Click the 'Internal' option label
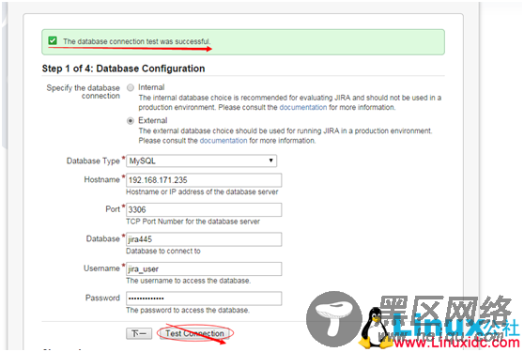Image resolution: width=524 pixels, height=352 pixels. 151,87
